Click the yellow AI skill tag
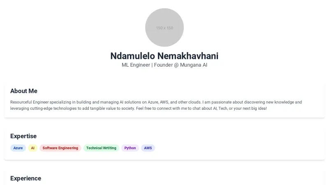Viewport: 329px width, 185px height. [x=33, y=148]
